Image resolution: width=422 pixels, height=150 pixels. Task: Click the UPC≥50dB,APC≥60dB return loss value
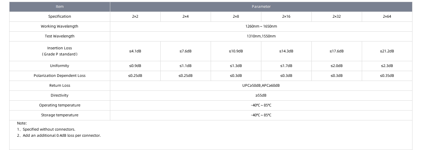pyautogui.click(x=261, y=86)
